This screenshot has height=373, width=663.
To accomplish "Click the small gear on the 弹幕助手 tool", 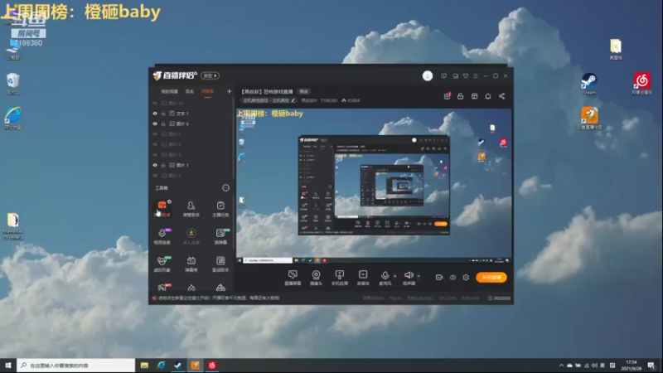I will pyautogui.click(x=169, y=201).
